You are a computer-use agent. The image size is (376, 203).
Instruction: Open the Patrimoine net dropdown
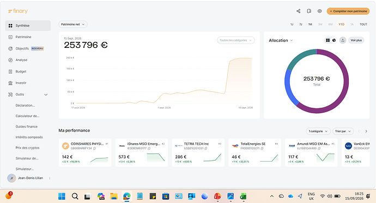[x=73, y=24]
